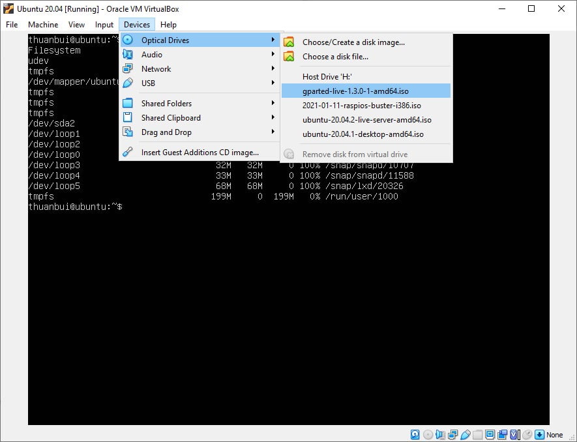
Task: Click the display status bar icon
Action: point(489,434)
